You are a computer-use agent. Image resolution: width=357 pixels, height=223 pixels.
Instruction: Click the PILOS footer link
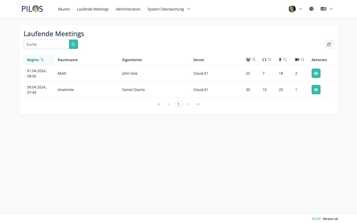click(x=316, y=219)
